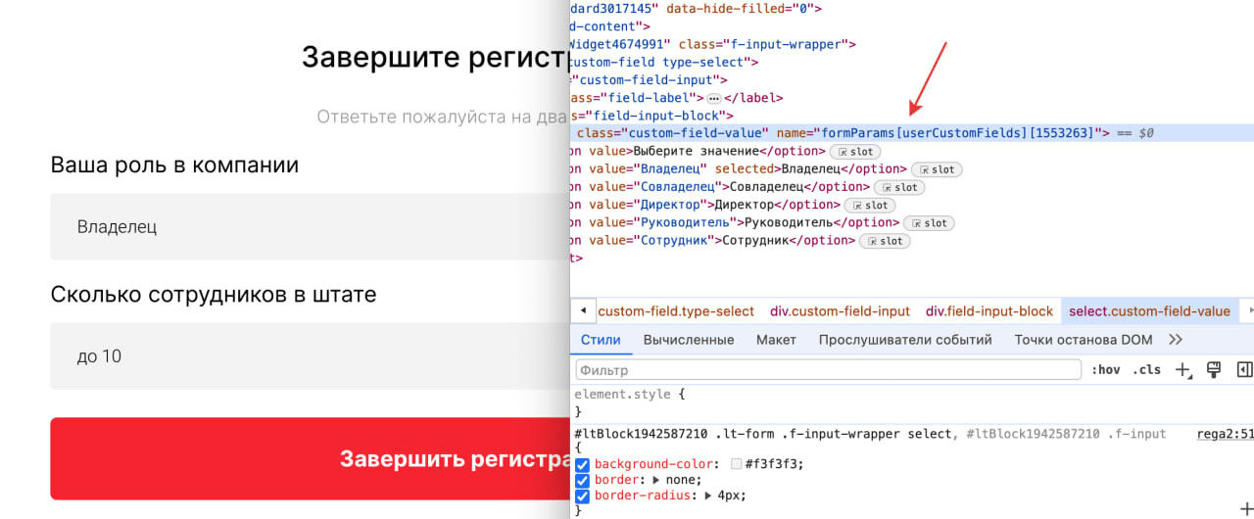Switch to the Макет tab
The width and height of the screenshot is (1254, 519).
[776, 340]
